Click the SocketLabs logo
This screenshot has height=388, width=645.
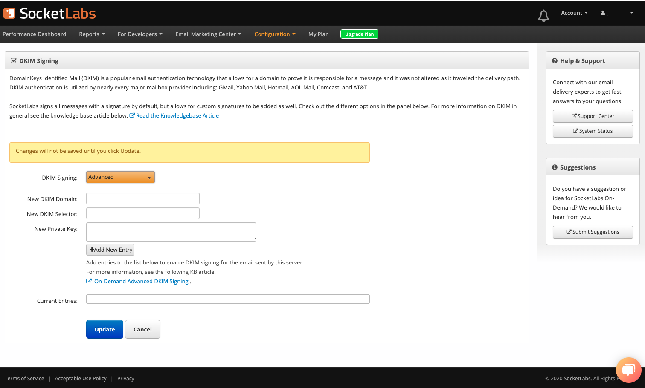[x=49, y=14]
